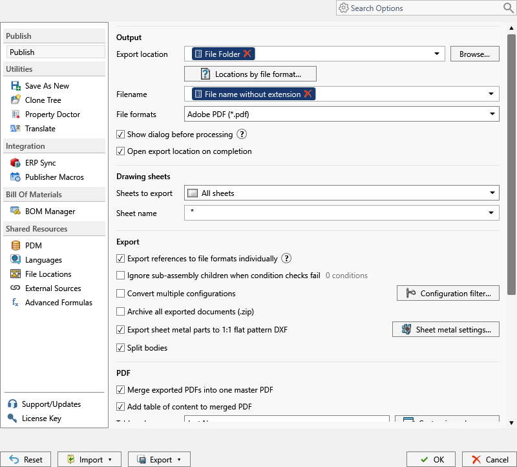Click into the Search Options field

point(425,8)
